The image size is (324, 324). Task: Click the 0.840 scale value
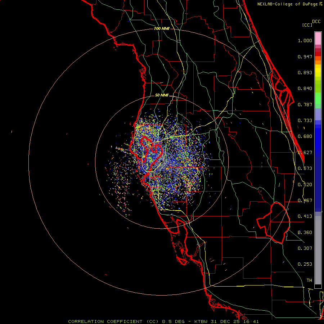point(305,89)
